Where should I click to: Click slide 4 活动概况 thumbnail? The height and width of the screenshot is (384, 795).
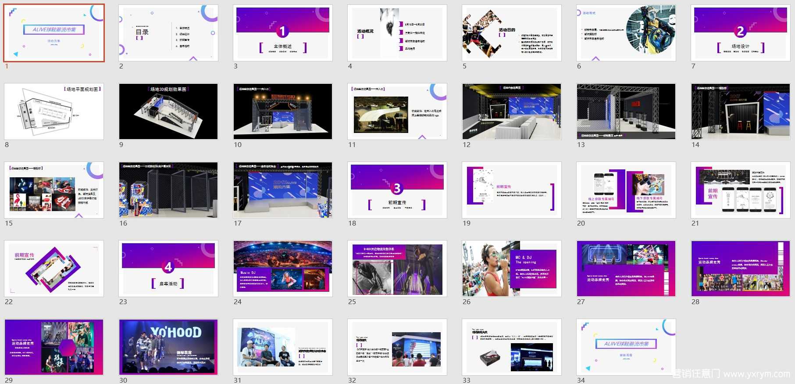pos(397,33)
